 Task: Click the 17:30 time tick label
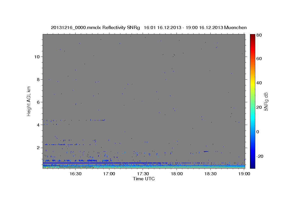(x=143, y=174)
